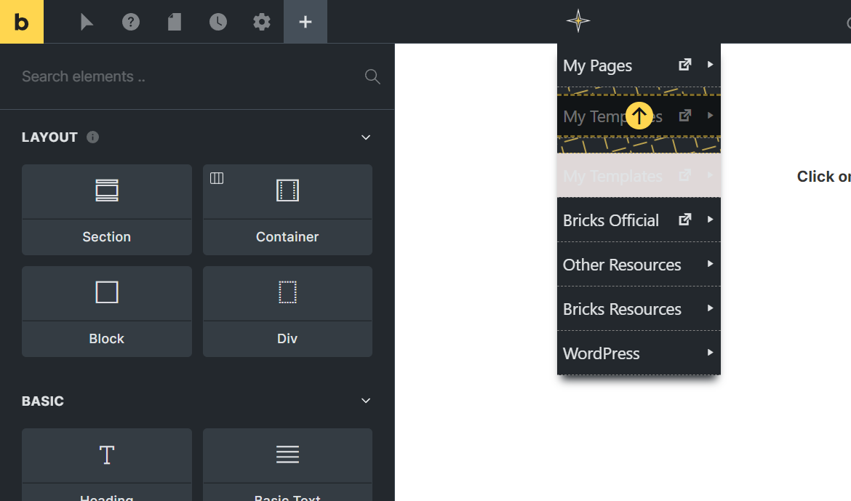Add a Heading element
851x501 pixels.
(x=107, y=465)
